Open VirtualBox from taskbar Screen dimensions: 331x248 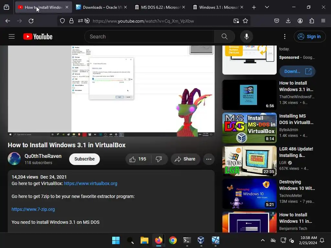[201, 240]
